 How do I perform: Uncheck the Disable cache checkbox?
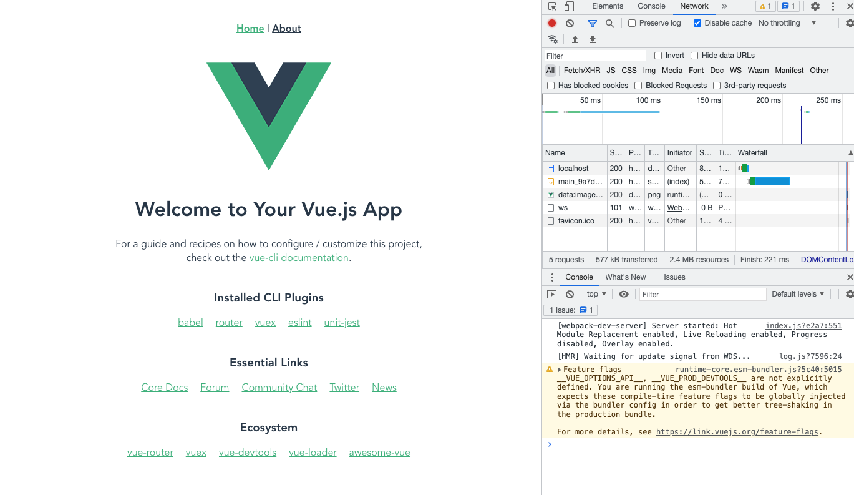pos(697,23)
